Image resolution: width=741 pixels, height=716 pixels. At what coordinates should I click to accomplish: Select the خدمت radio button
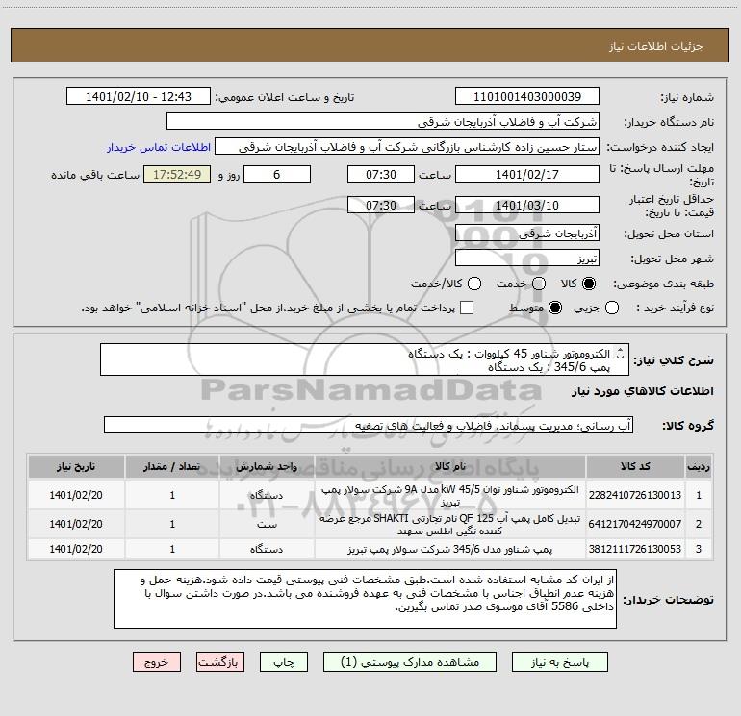[539, 284]
